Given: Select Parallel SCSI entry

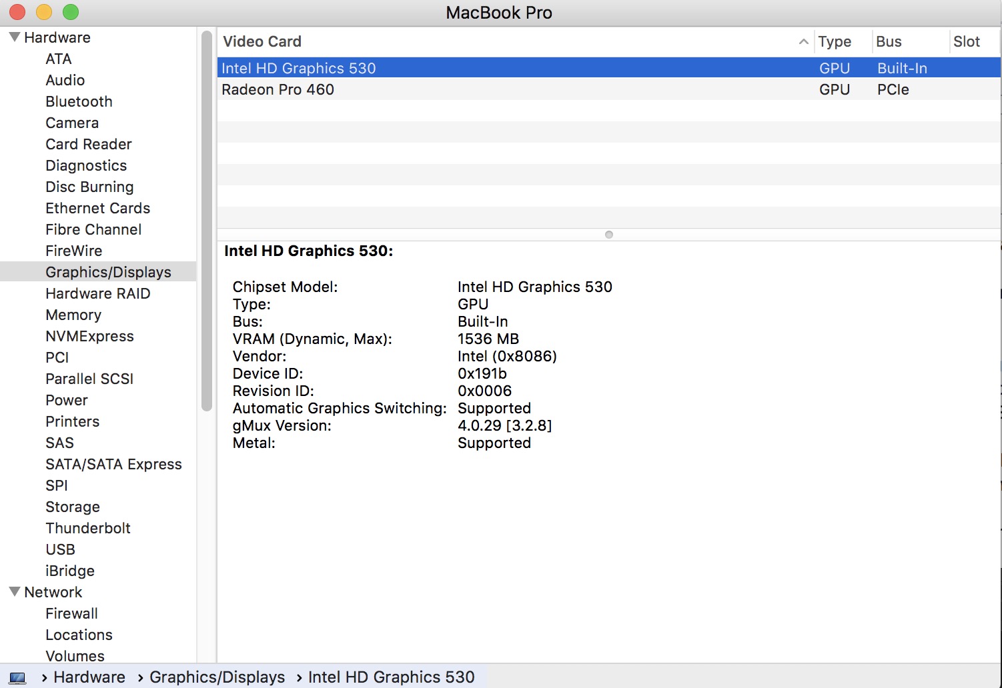Looking at the screenshot, I should [x=89, y=379].
